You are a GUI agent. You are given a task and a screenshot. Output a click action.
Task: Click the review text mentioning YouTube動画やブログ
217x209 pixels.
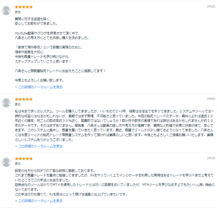point(46,33)
